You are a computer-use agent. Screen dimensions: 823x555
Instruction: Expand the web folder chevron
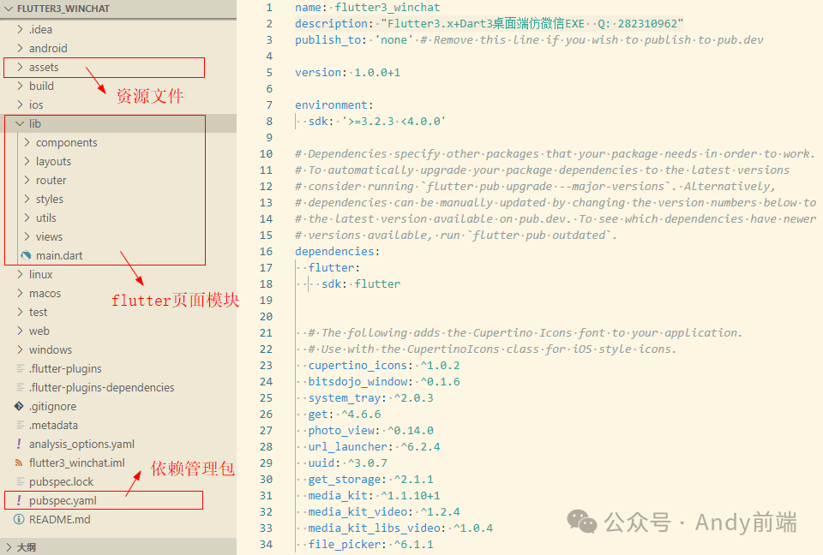[20, 331]
